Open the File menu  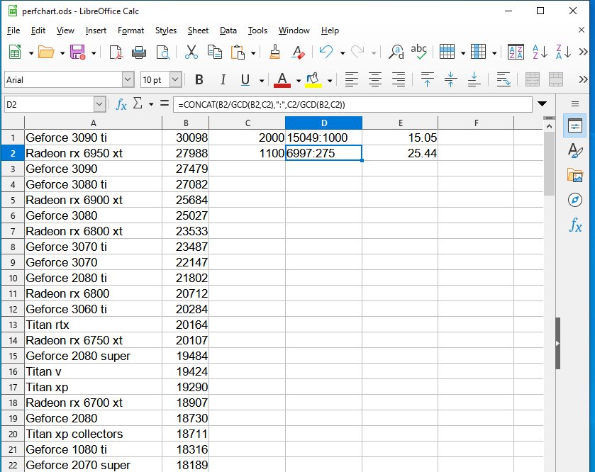point(13,30)
